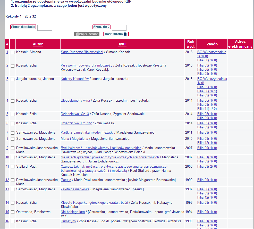Image resolution: width=254 pixels, height=229 pixels.
Task: Toggle checkbox next to Poezje record
Action: [13, 180]
